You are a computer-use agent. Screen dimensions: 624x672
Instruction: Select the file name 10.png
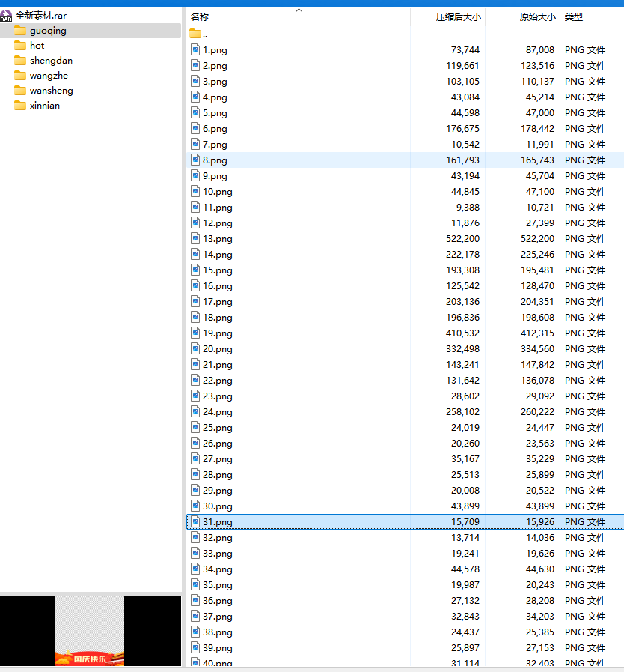point(218,192)
